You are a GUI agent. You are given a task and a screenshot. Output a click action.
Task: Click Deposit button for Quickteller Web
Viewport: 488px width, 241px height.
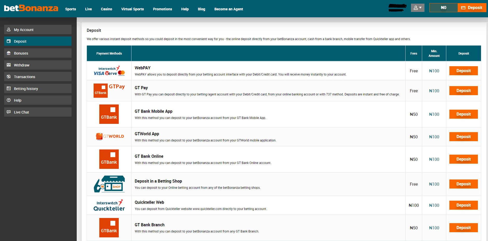tap(464, 205)
